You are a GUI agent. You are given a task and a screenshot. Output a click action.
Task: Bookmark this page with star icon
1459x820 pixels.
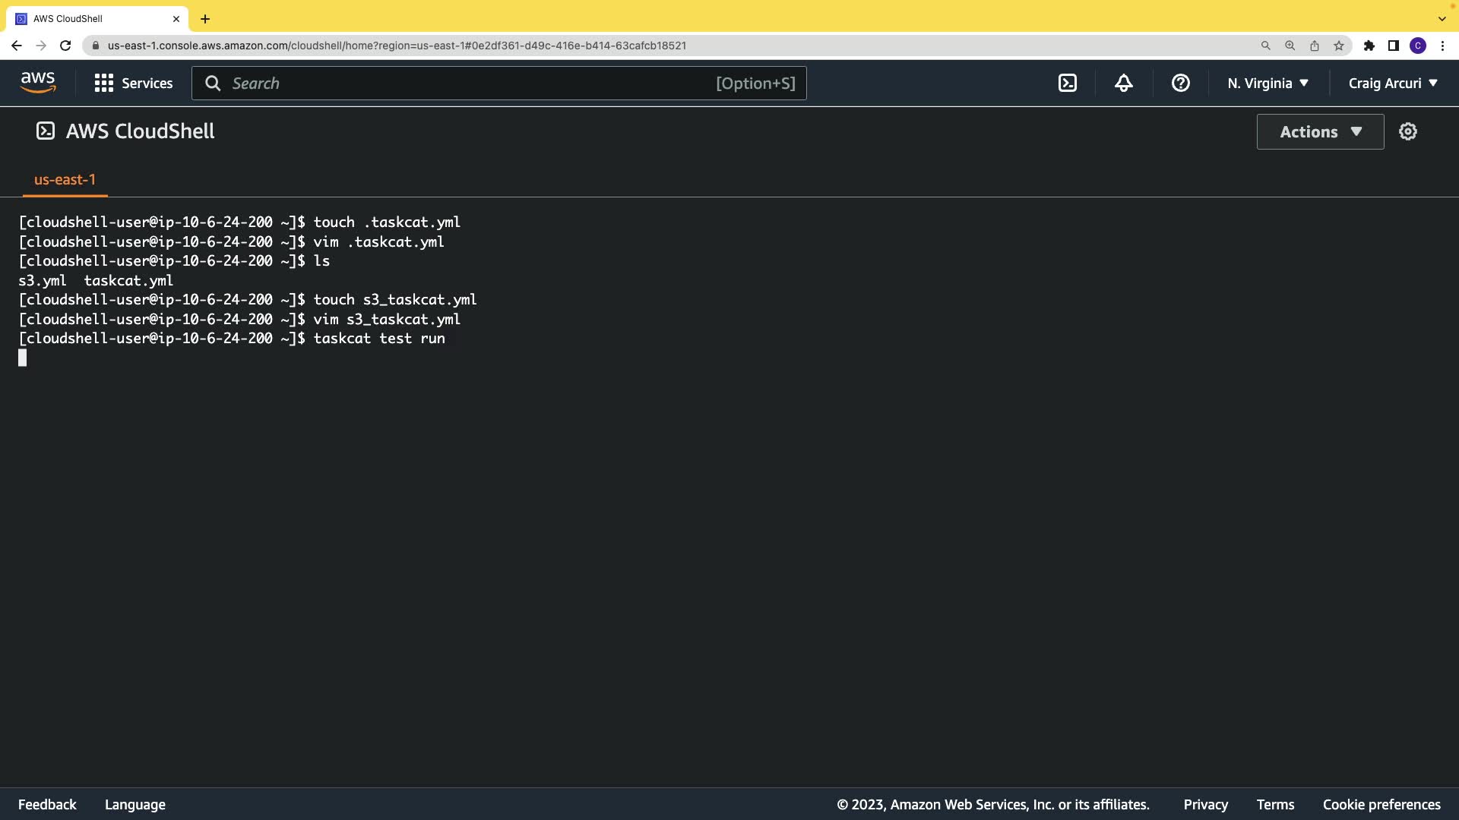coord(1339,46)
